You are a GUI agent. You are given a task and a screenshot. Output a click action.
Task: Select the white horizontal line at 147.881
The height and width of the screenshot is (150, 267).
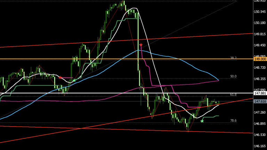pos(127,93)
